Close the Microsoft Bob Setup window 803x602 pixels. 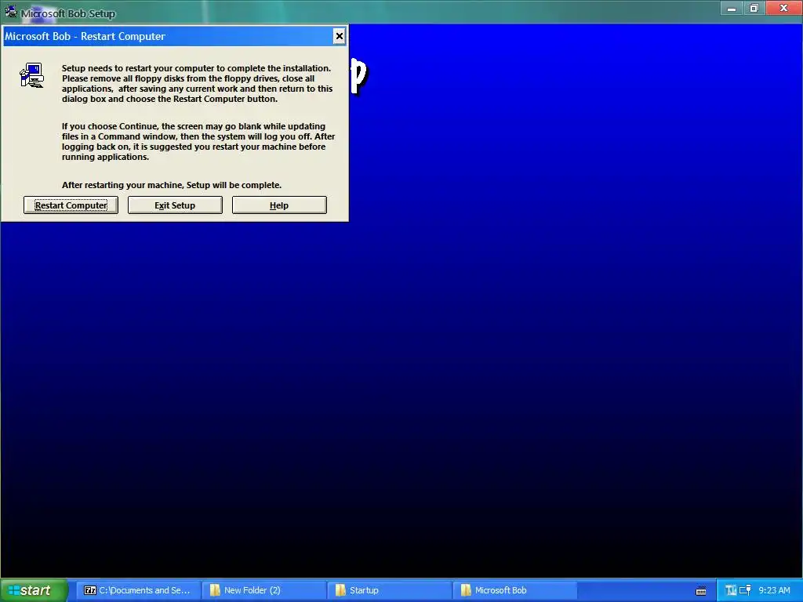click(x=783, y=9)
